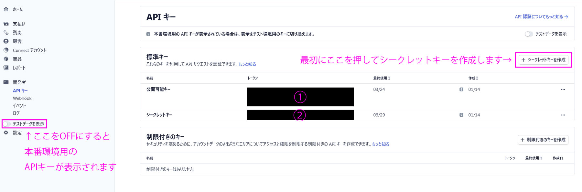
Task: Open Connect アカウント globe icon
Action: [x=6, y=50]
